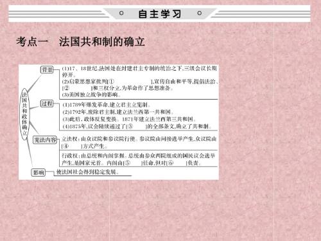Select heading 考点一 法国共和制的确立
Viewport: 321px width, 241px height.
pyautogui.click(x=81, y=42)
